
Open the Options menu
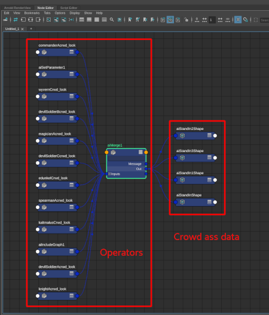[x=60, y=13]
